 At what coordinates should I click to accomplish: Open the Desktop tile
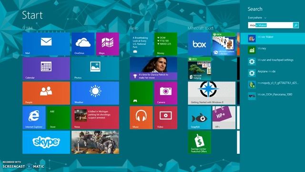pyautogui.click(x=95, y=142)
